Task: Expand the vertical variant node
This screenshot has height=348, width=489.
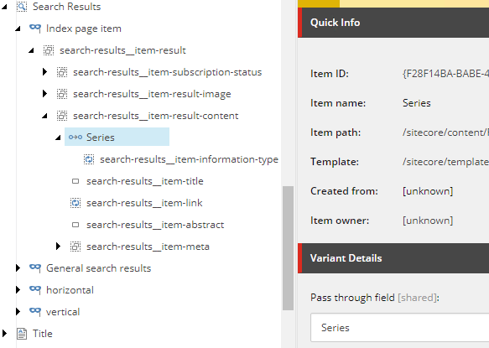Action: coord(18,312)
